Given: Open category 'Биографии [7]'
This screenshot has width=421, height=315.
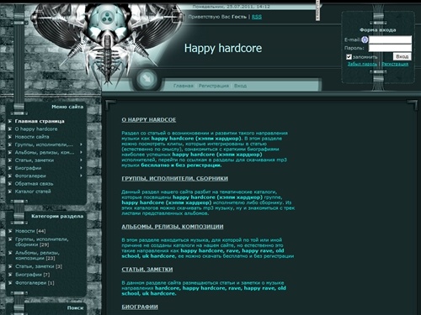Looking at the screenshot, I should [x=33, y=275].
